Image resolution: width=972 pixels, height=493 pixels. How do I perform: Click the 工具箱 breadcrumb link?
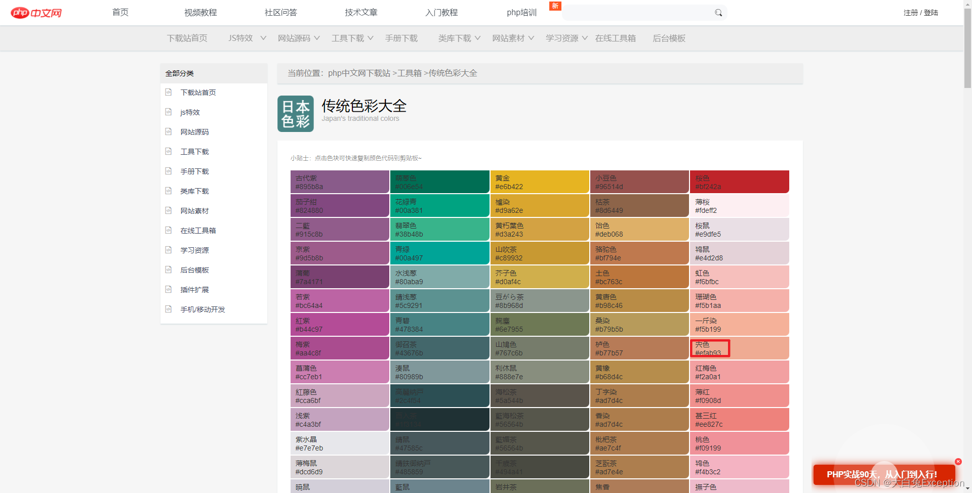pyautogui.click(x=410, y=73)
